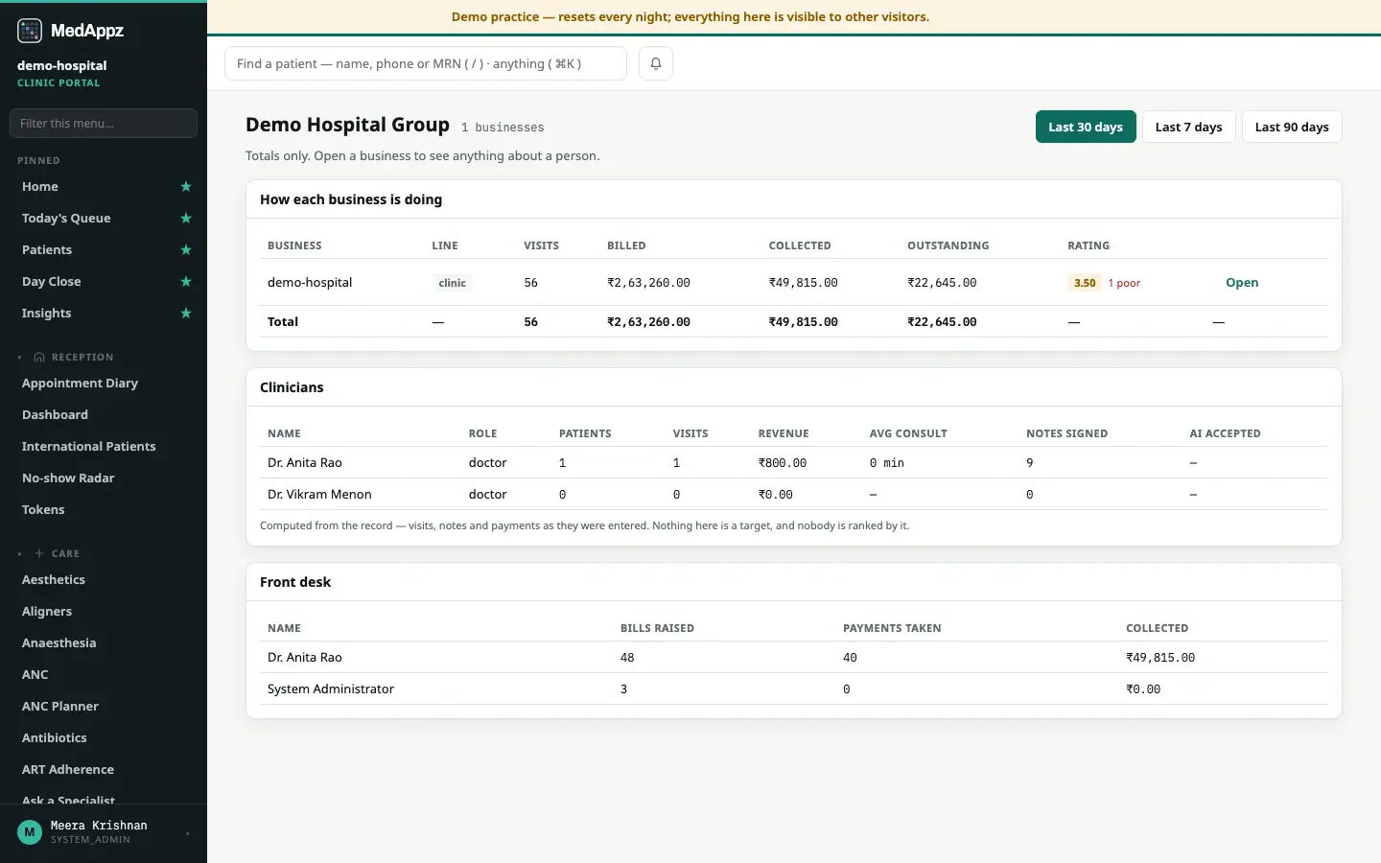
Task: Click the Reception section building icon
Action: click(39, 358)
